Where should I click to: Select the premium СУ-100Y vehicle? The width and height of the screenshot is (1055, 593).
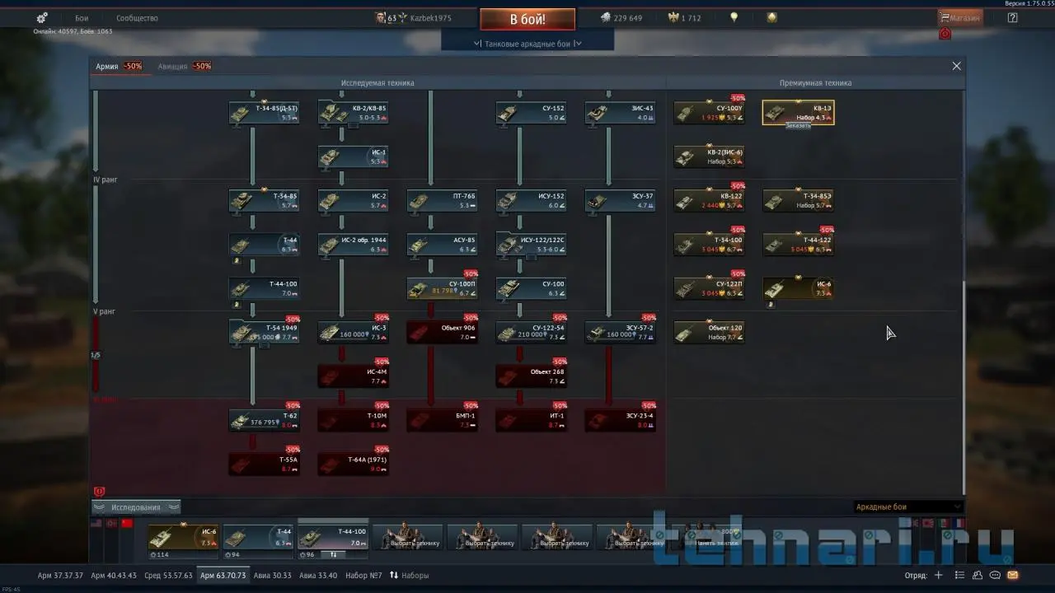[x=709, y=113]
